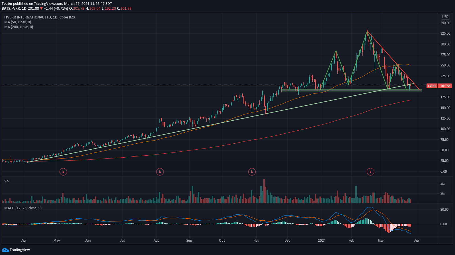
Task: Click the 2M volume axis label
Action: (x=442, y=193)
